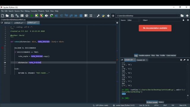Switch to the Code Analysis tab

pos(171,56)
